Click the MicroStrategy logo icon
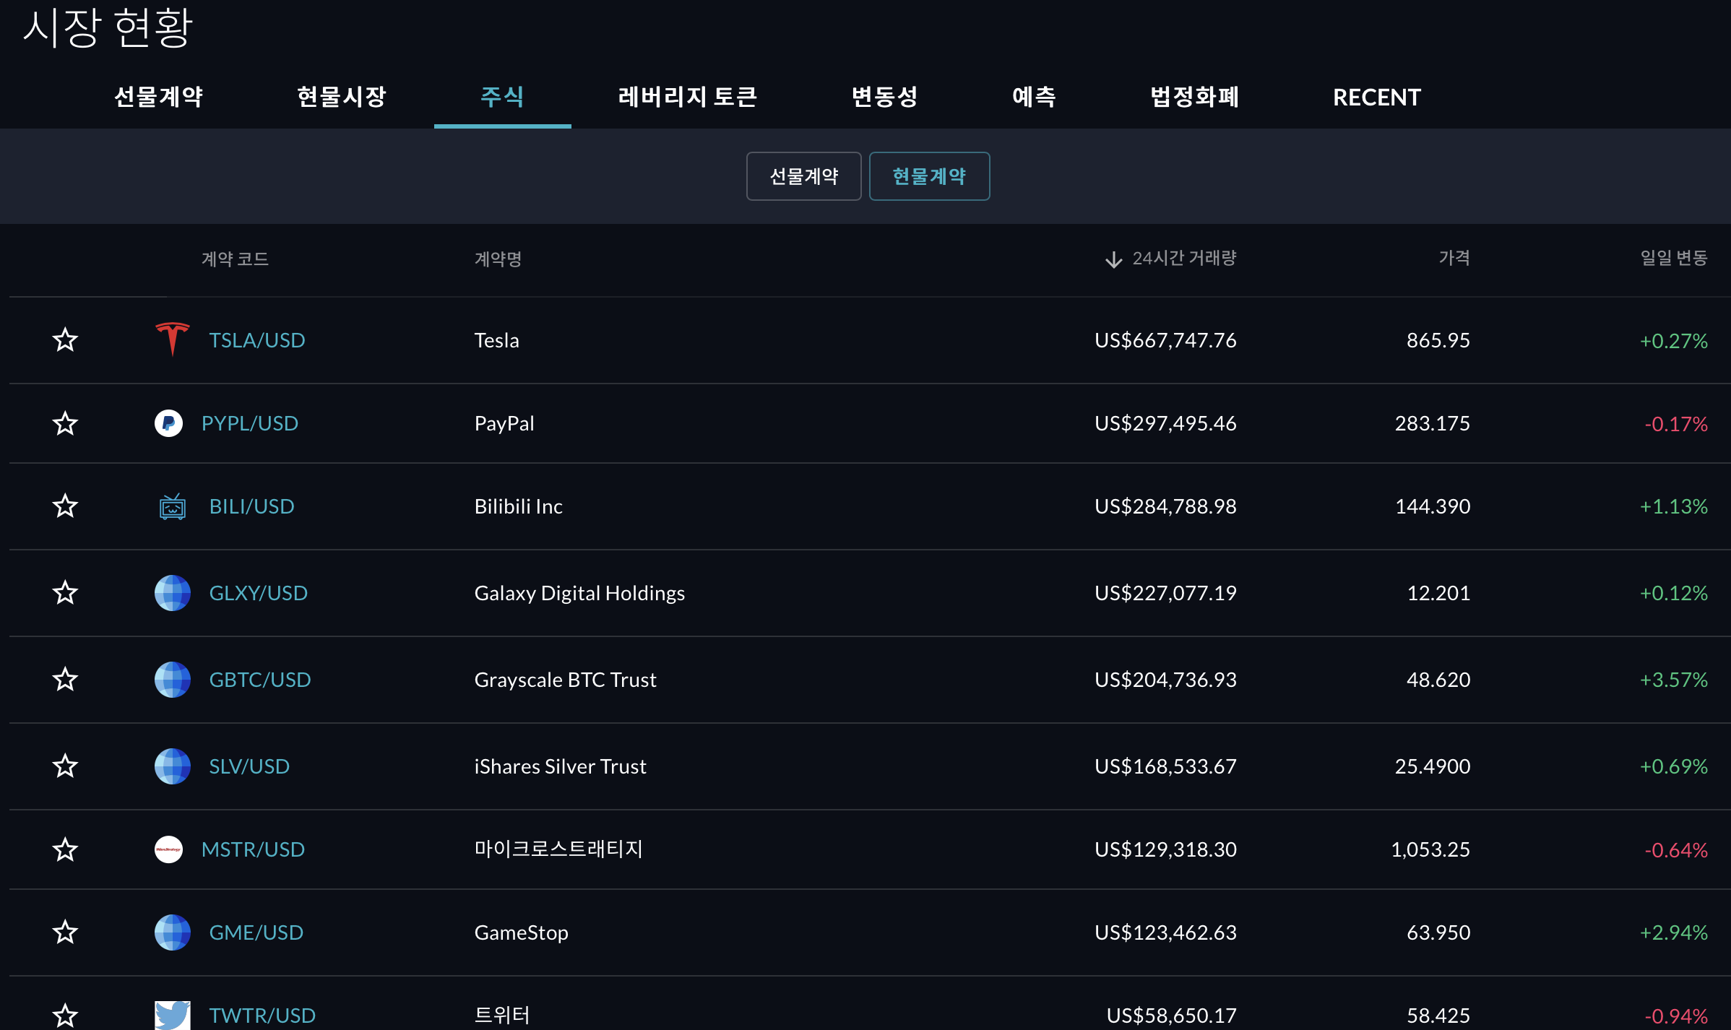 tap(168, 849)
